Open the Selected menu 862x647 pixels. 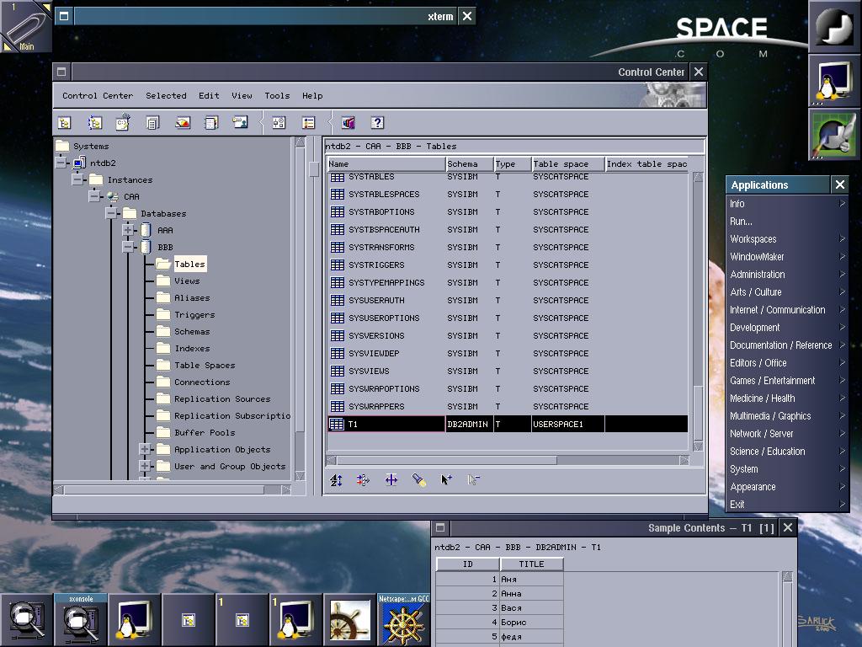click(x=166, y=96)
